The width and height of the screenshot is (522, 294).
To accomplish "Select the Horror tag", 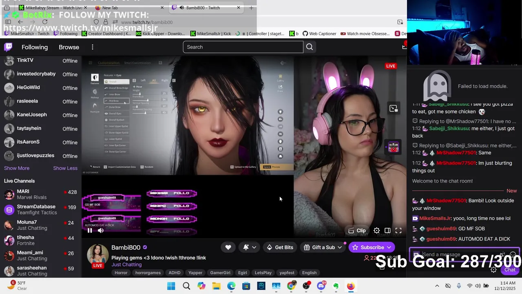I will (121, 273).
